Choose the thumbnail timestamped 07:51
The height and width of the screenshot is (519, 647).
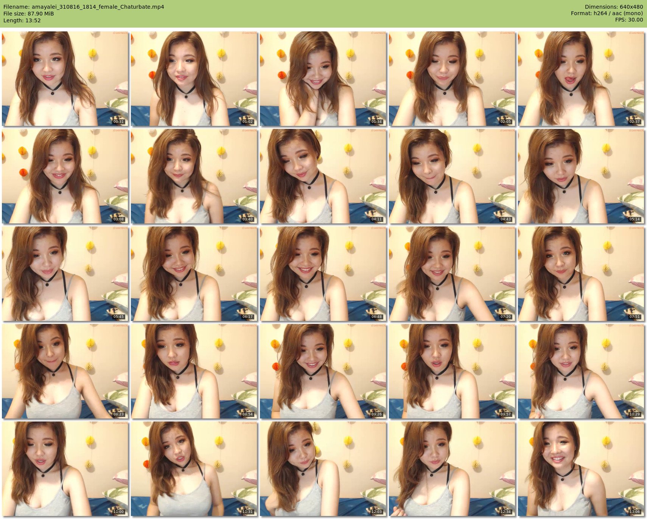click(581, 274)
